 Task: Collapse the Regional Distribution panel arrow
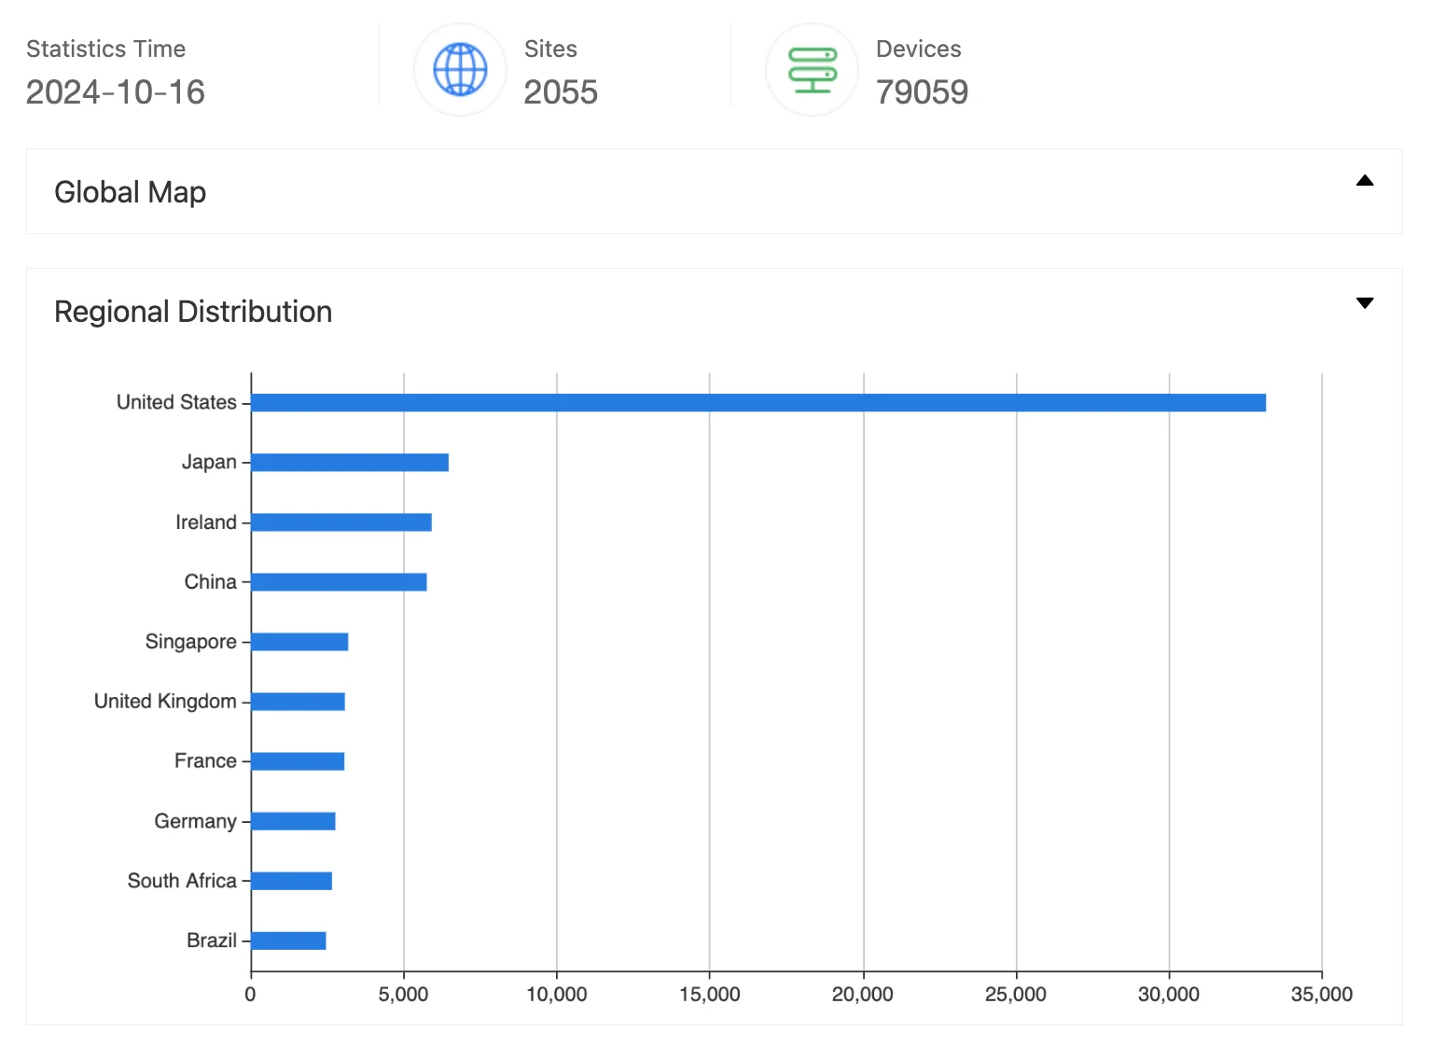(1365, 303)
